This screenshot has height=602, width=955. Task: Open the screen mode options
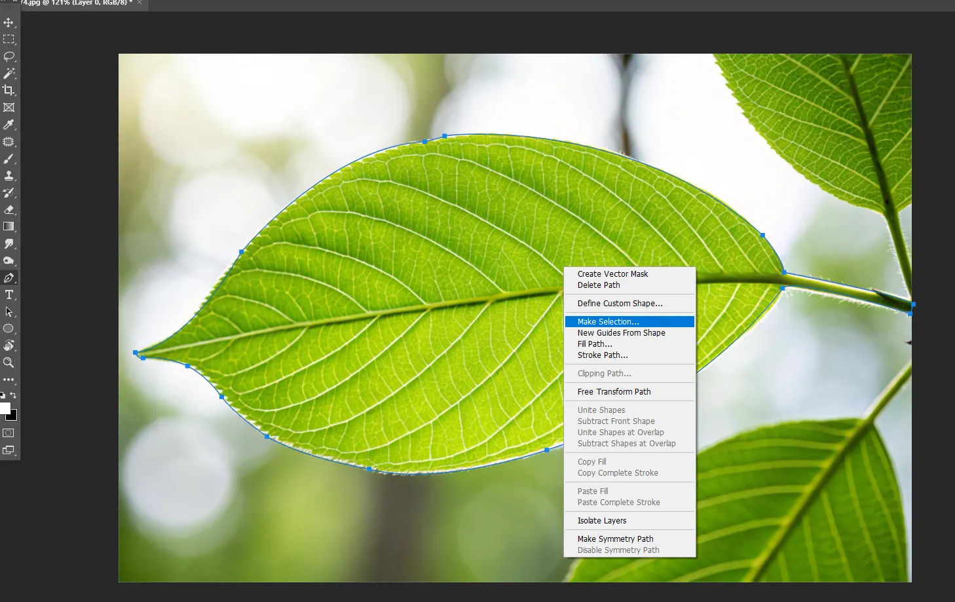tap(9, 450)
